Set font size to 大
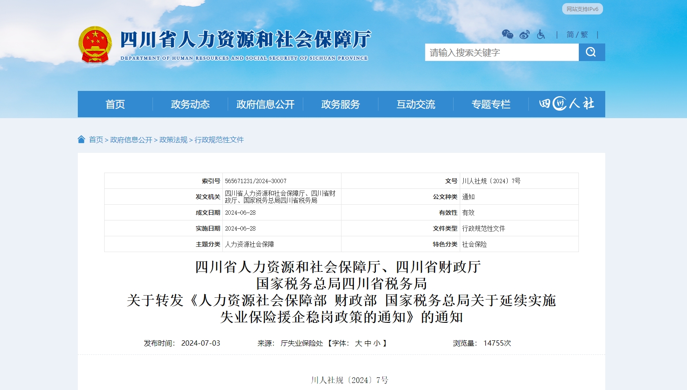This screenshot has height=390, width=687. tap(358, 343)
